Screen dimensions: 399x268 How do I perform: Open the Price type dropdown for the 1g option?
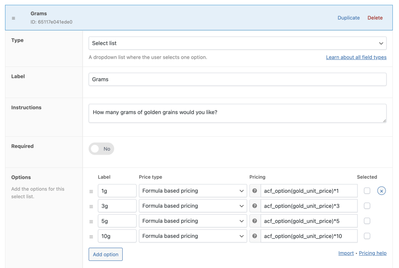tap(193, 190)
